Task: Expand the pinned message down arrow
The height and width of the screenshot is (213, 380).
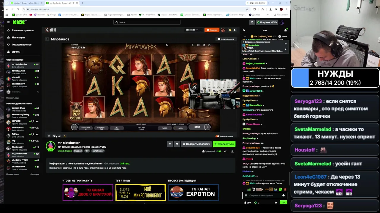Action: (x=286, y=49)
